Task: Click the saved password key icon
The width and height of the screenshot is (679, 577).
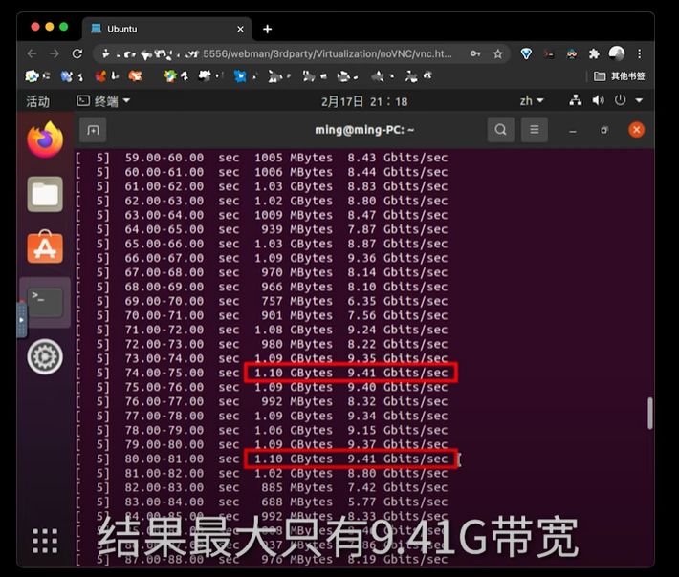Action: click(x=475, y=54)
